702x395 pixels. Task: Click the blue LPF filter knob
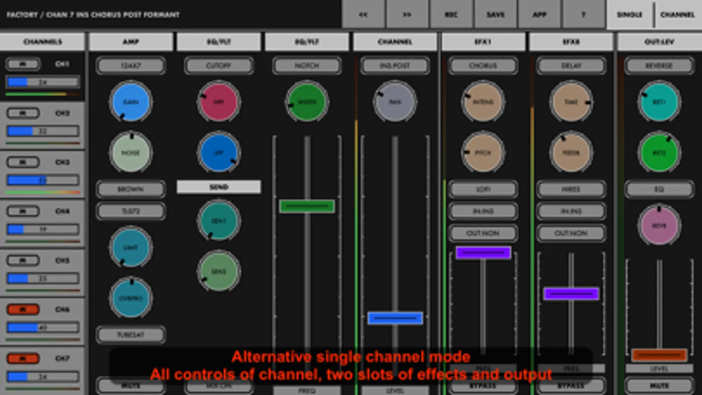point(219,153)
